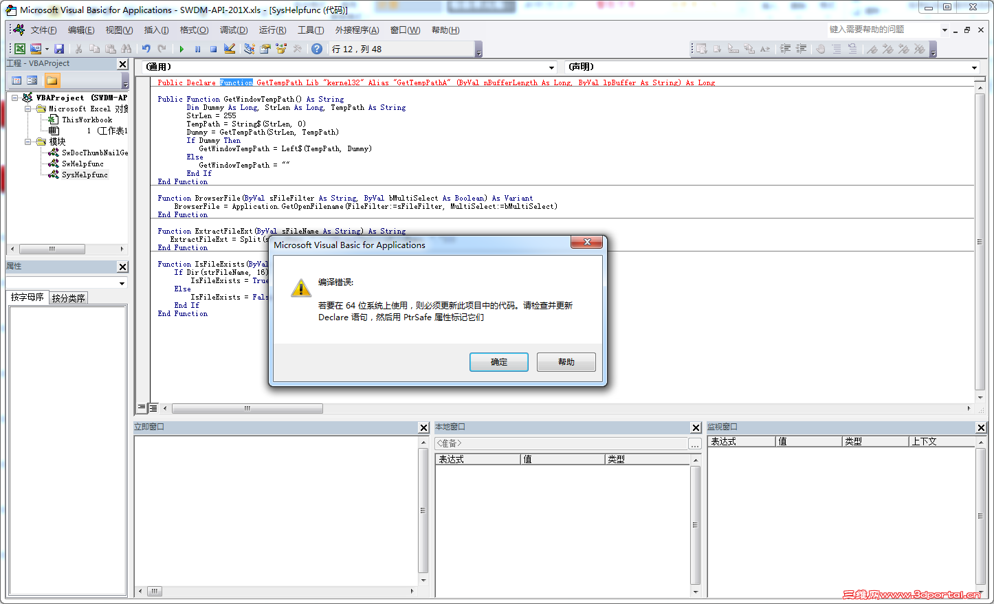The height and width of the screenshot is (604, 994).
Task: Click the Clear All Bookmarks icon
Action: click(x=920, y=49)
